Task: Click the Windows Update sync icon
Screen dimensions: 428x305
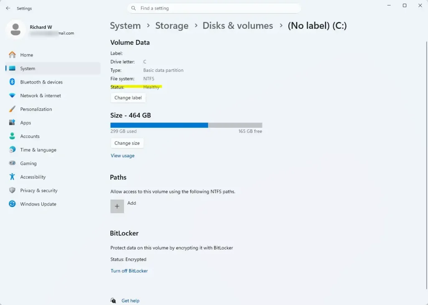Action: click(x=12, y=204)
